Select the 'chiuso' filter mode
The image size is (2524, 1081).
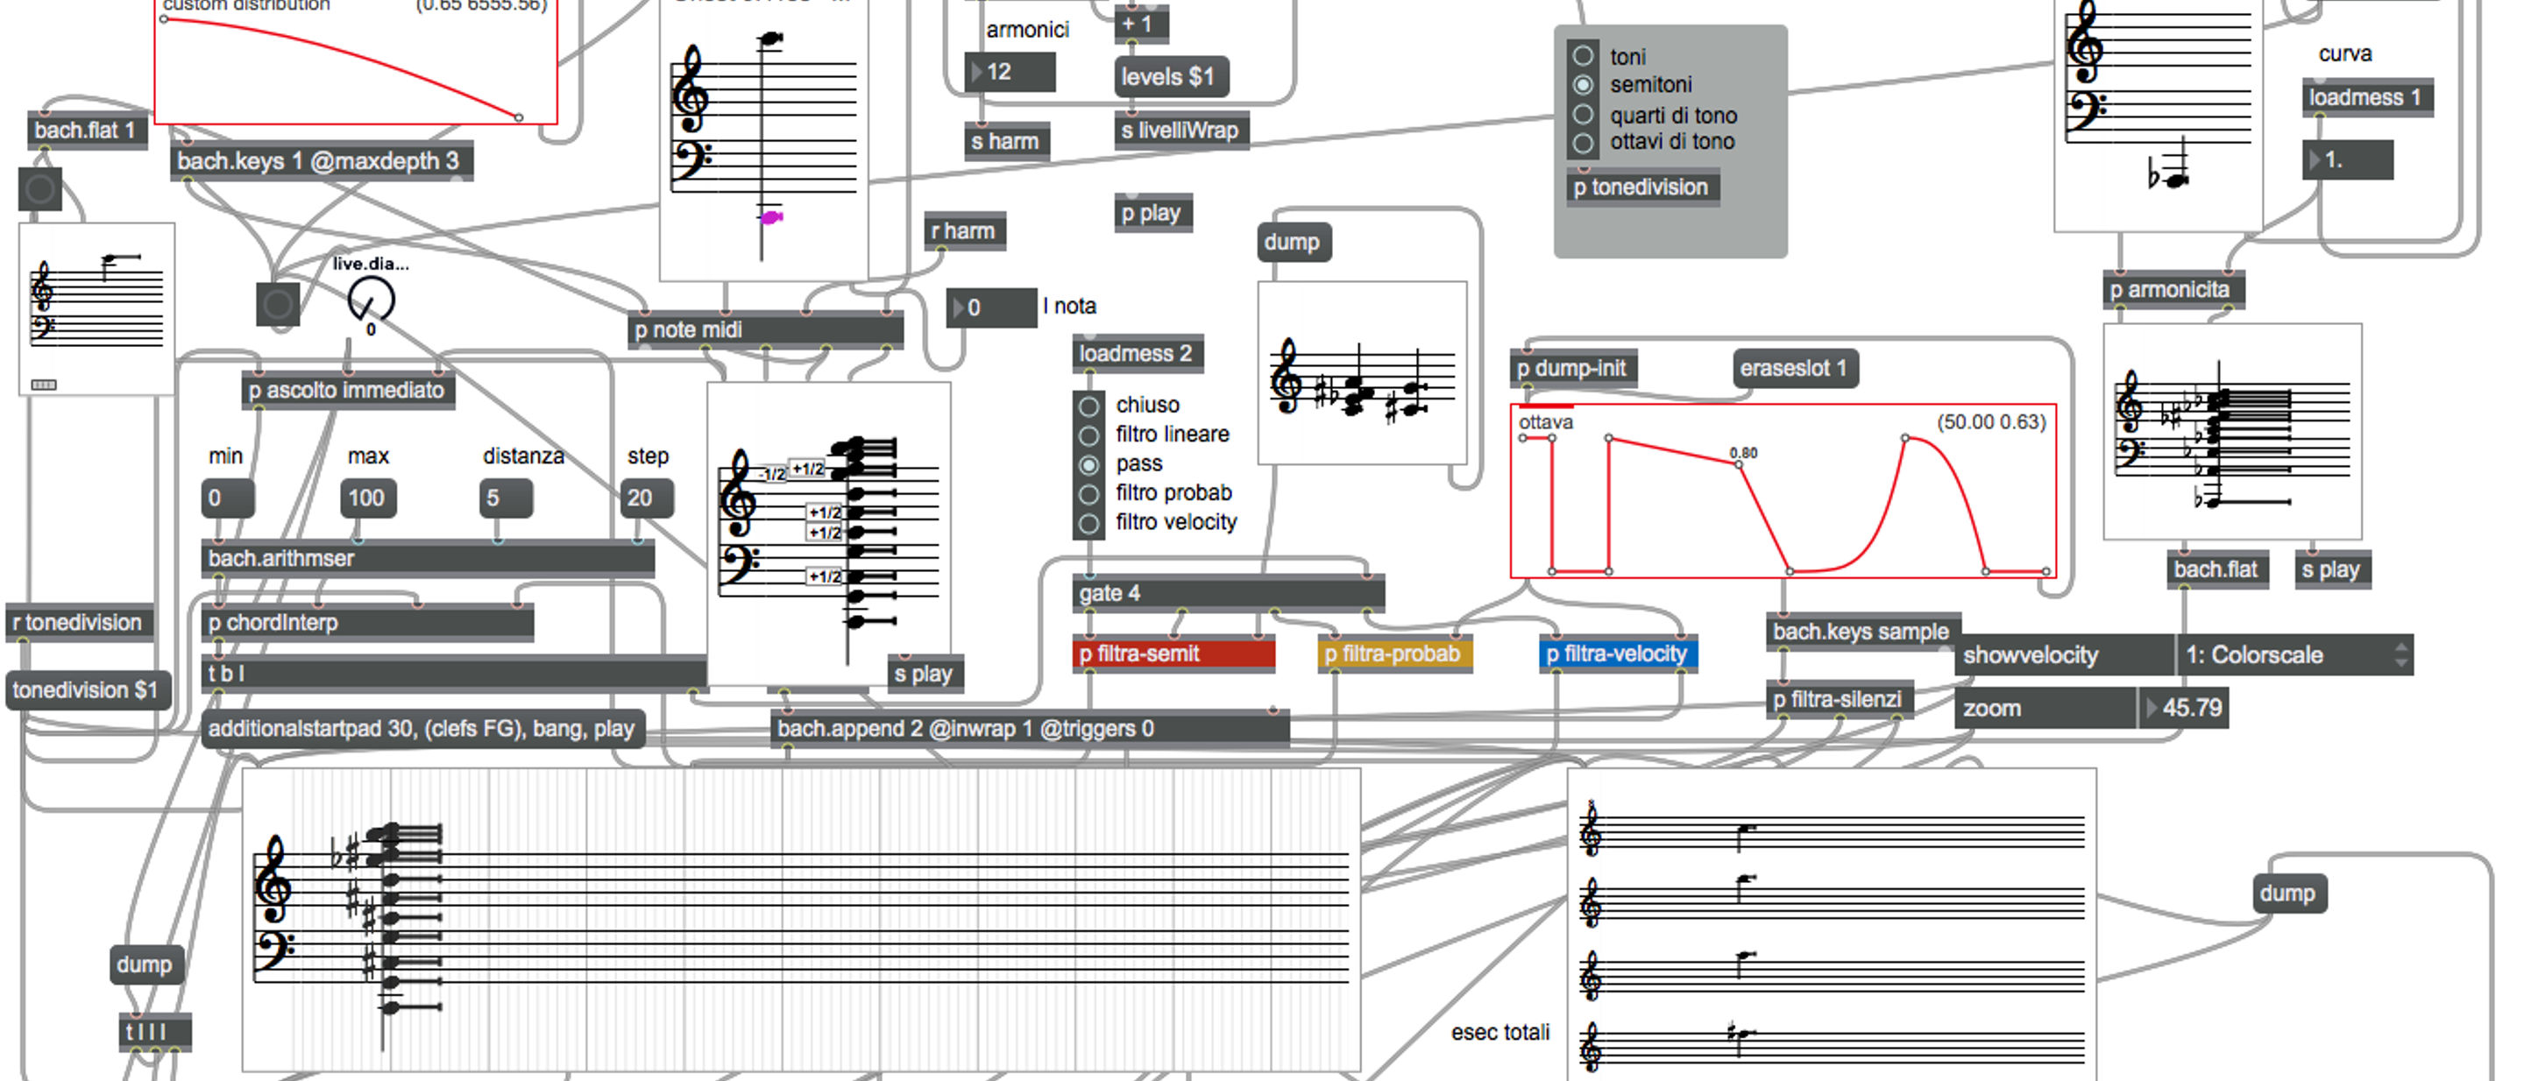tap(1088, 406)
